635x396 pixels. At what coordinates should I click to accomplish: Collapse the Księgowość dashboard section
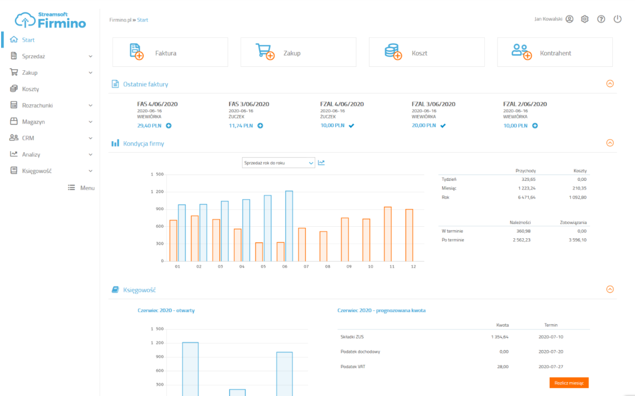tap(610, 289)
